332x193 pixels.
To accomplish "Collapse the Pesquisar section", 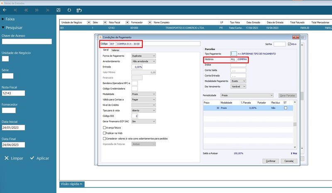I will pyautogui.click(x=12, y=28).
